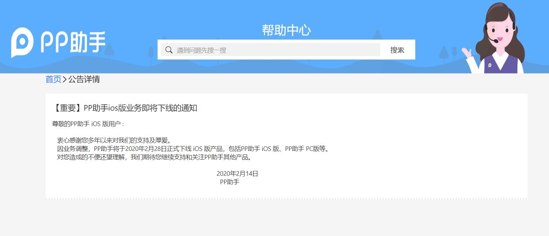This screenshot has height=236, width=549.
Task: Click the 【重要】PP助手ios版业务即将下线的通知 title
Action: point(125,108)
